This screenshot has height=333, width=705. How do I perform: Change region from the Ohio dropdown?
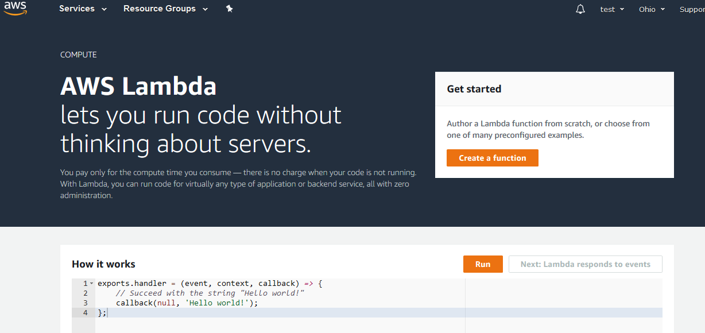pos(652,10)
